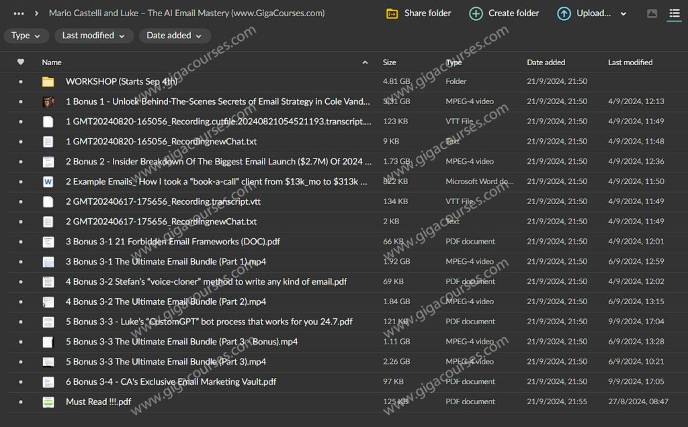Click the Share folder icon

392,13
